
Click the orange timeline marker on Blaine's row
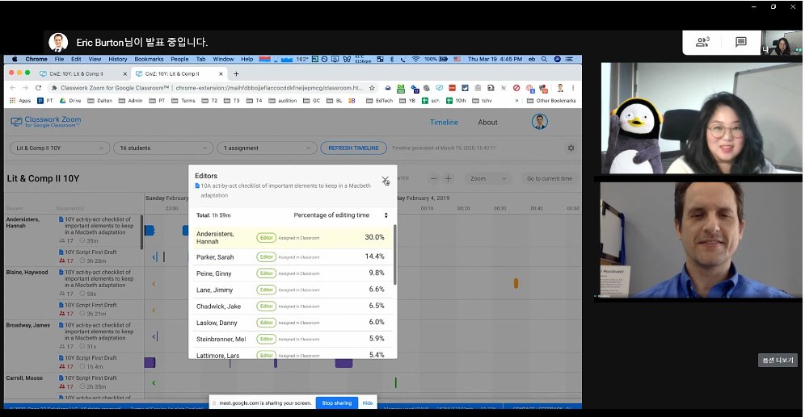click(516, 283)
